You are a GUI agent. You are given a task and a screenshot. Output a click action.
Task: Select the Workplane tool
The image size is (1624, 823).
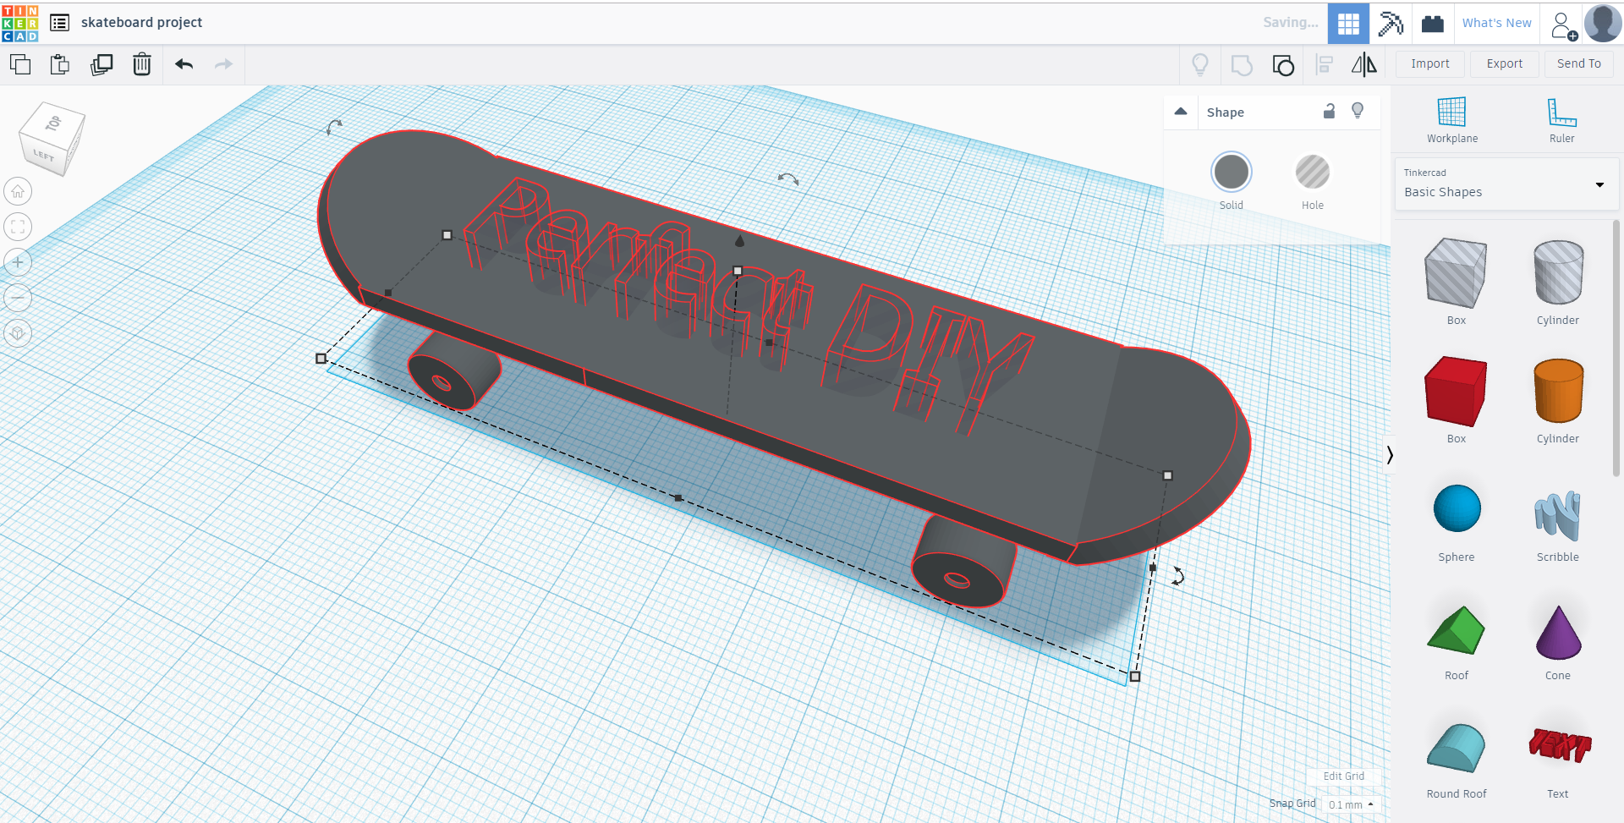[1452, 120]
